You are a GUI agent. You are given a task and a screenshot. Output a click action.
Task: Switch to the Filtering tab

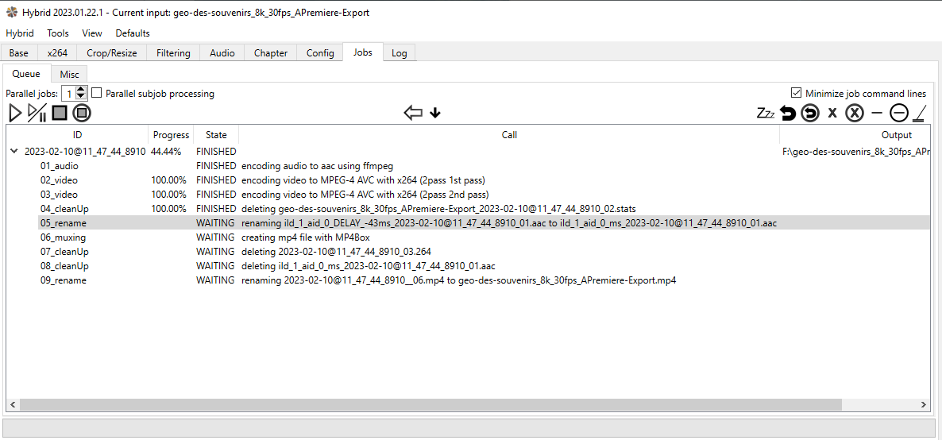pyautogui.click(x=173, y=53)
